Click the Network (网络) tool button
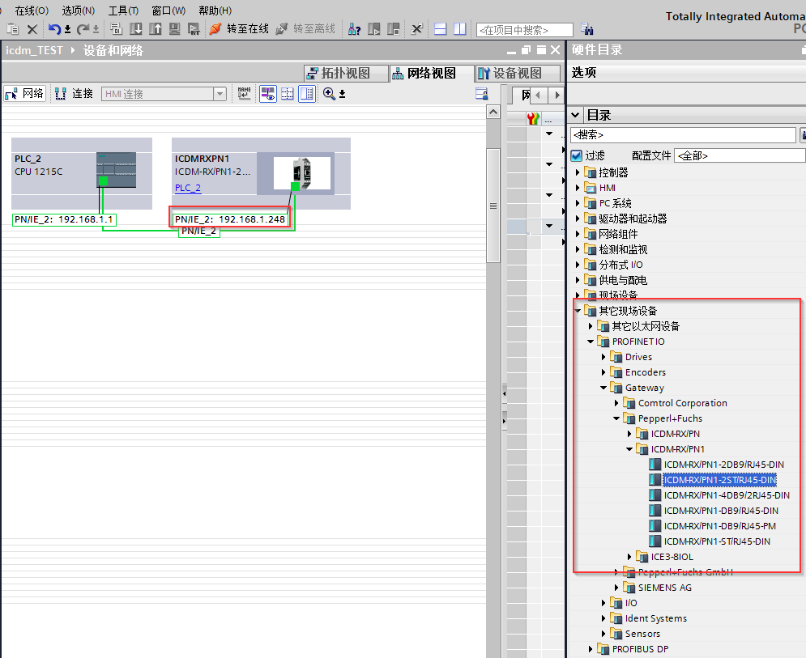The image size is (806, 658). 24,94
